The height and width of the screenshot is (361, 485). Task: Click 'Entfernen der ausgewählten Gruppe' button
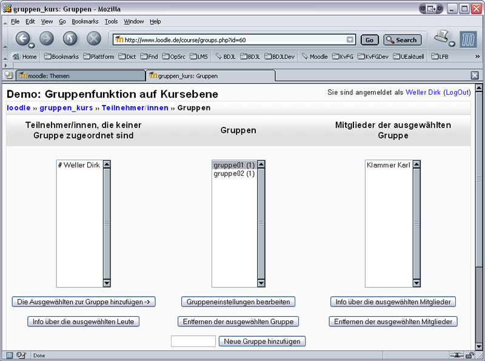click(x=238, y=322)
